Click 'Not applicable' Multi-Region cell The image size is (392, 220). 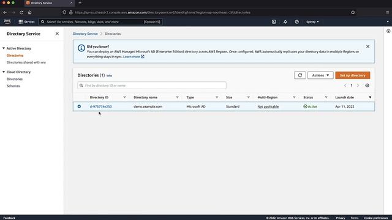268,106
